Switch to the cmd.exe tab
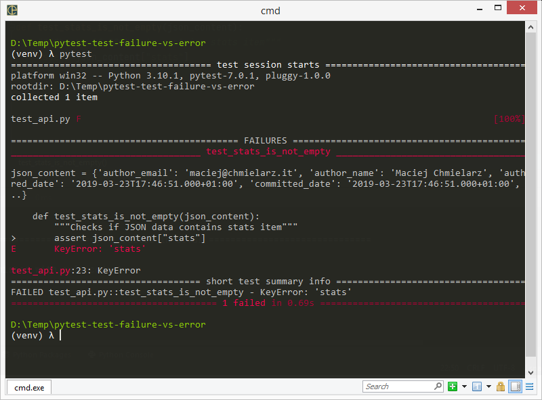Image resolution: width=542 pixels, height=400 pixels. tap(29, 387)
